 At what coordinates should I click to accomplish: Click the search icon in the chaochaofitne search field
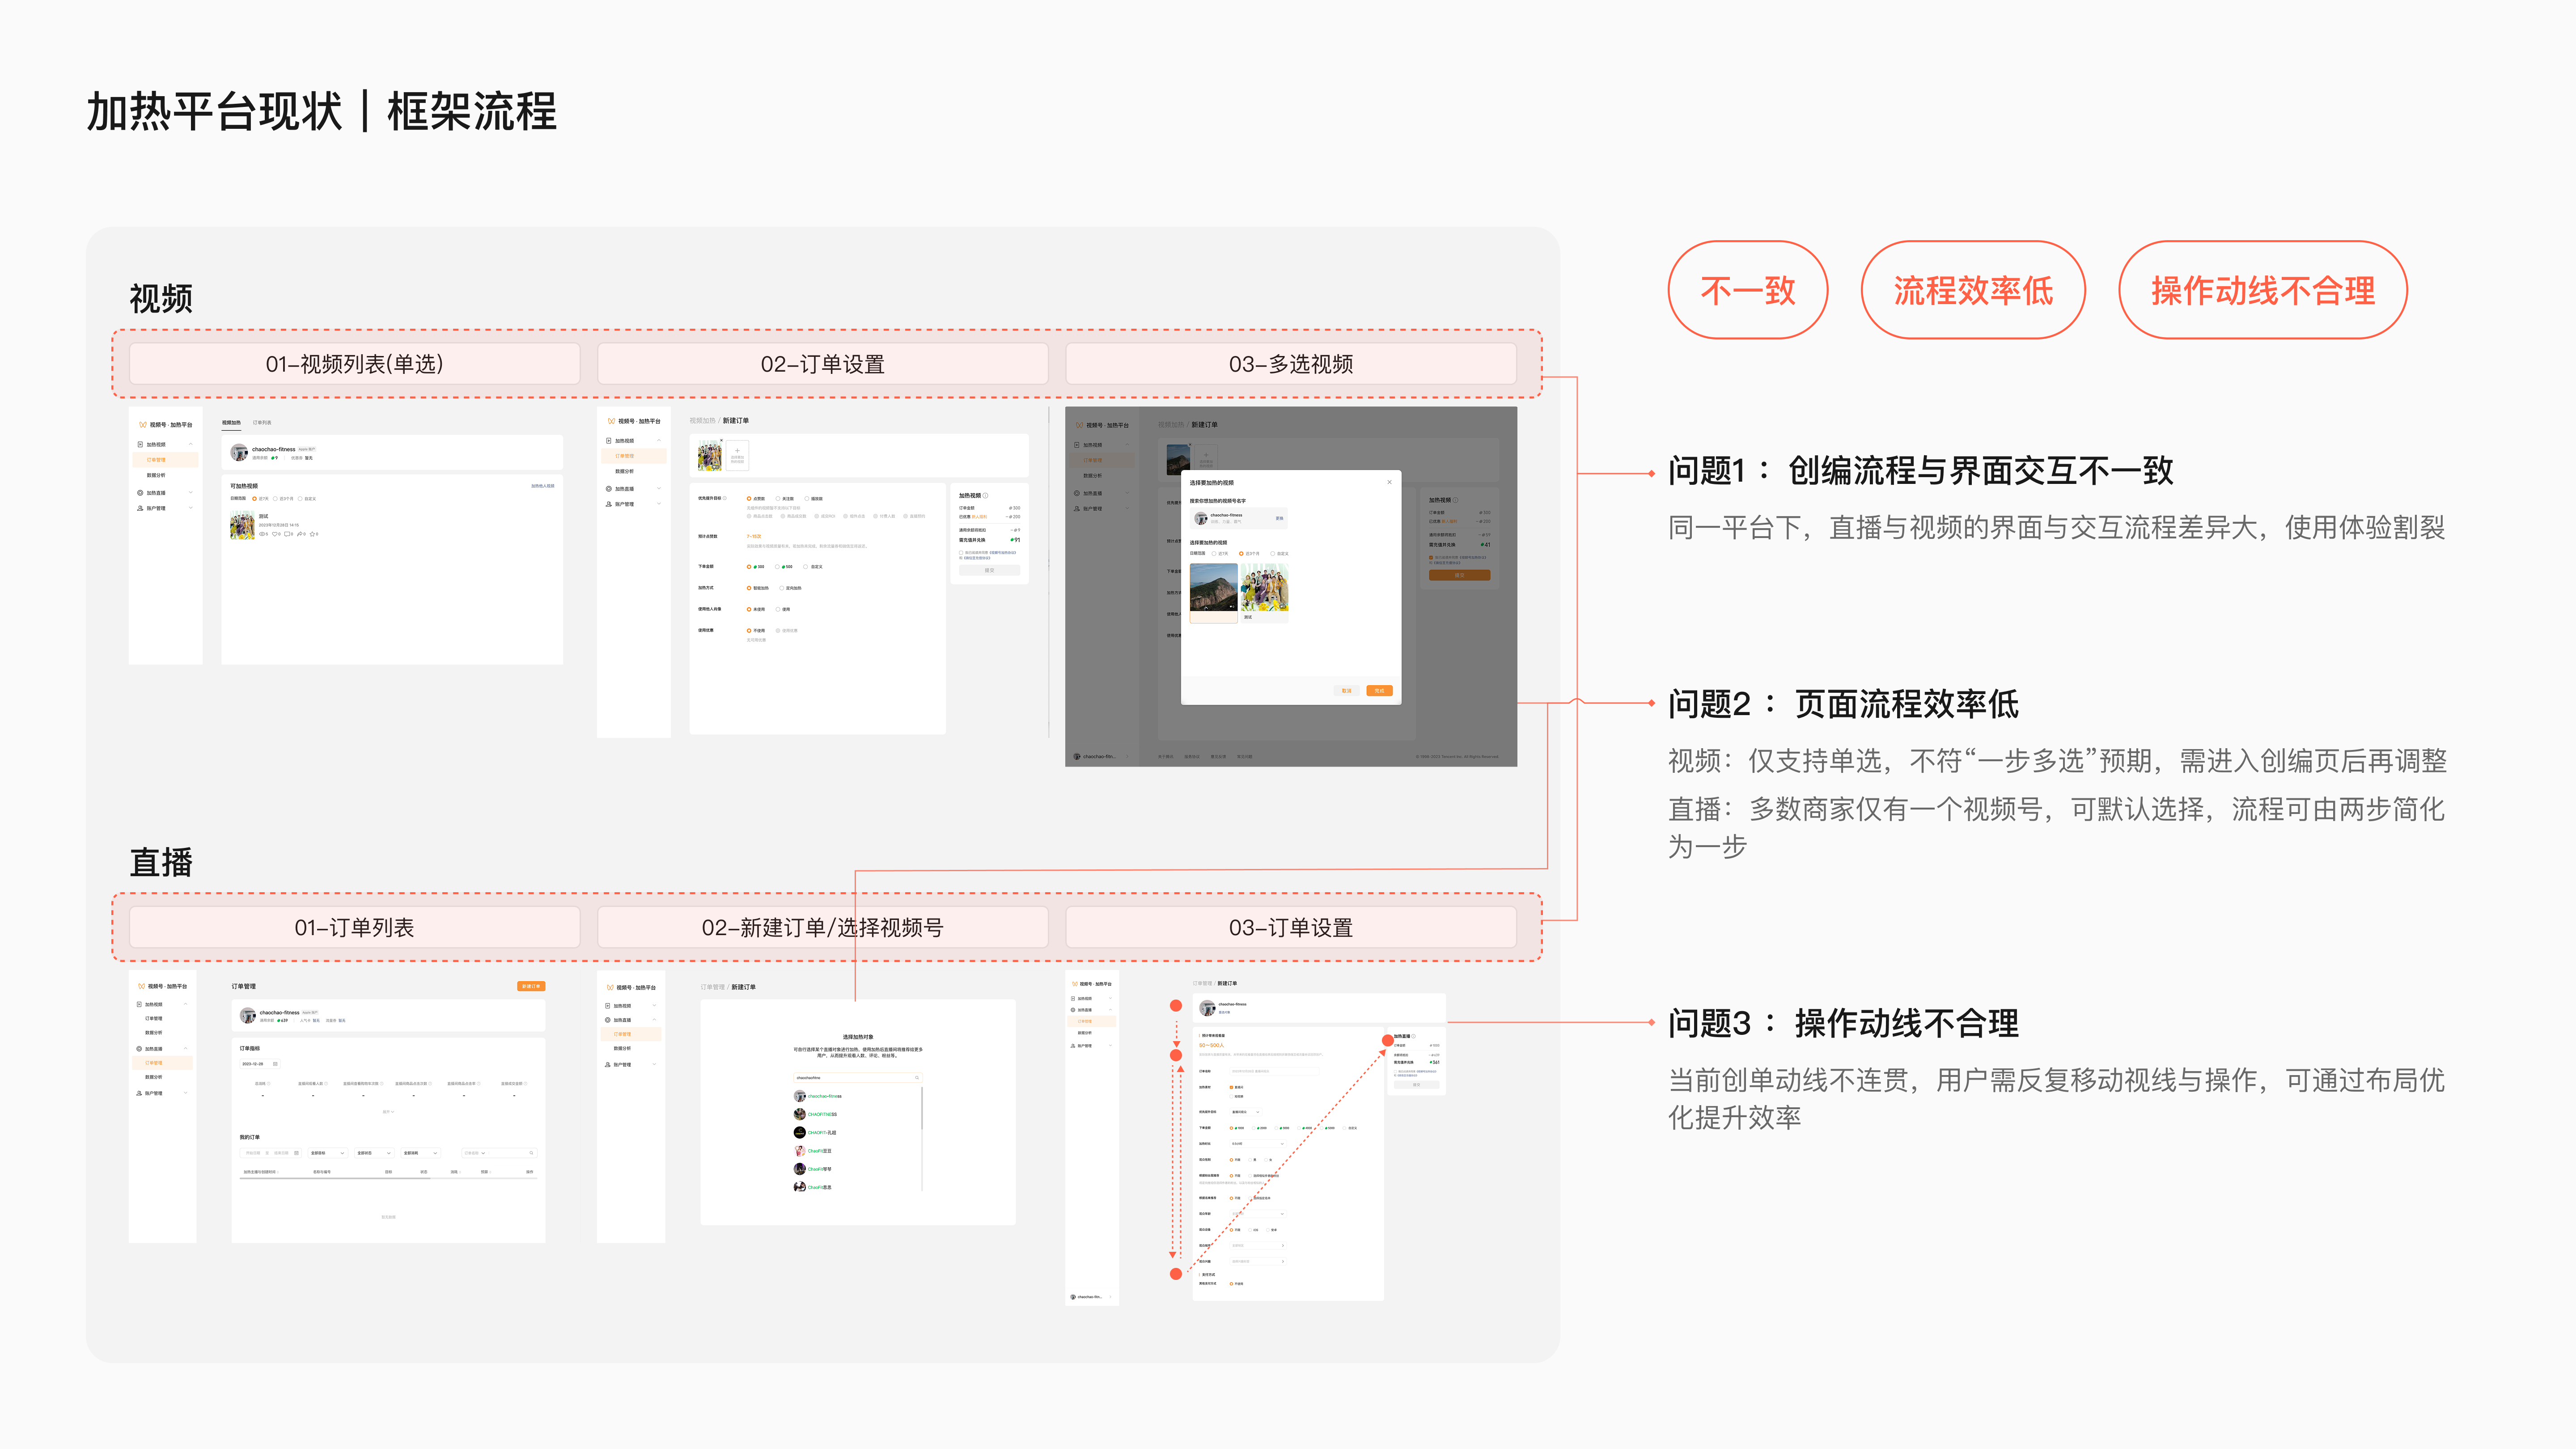pos(916,1077)
